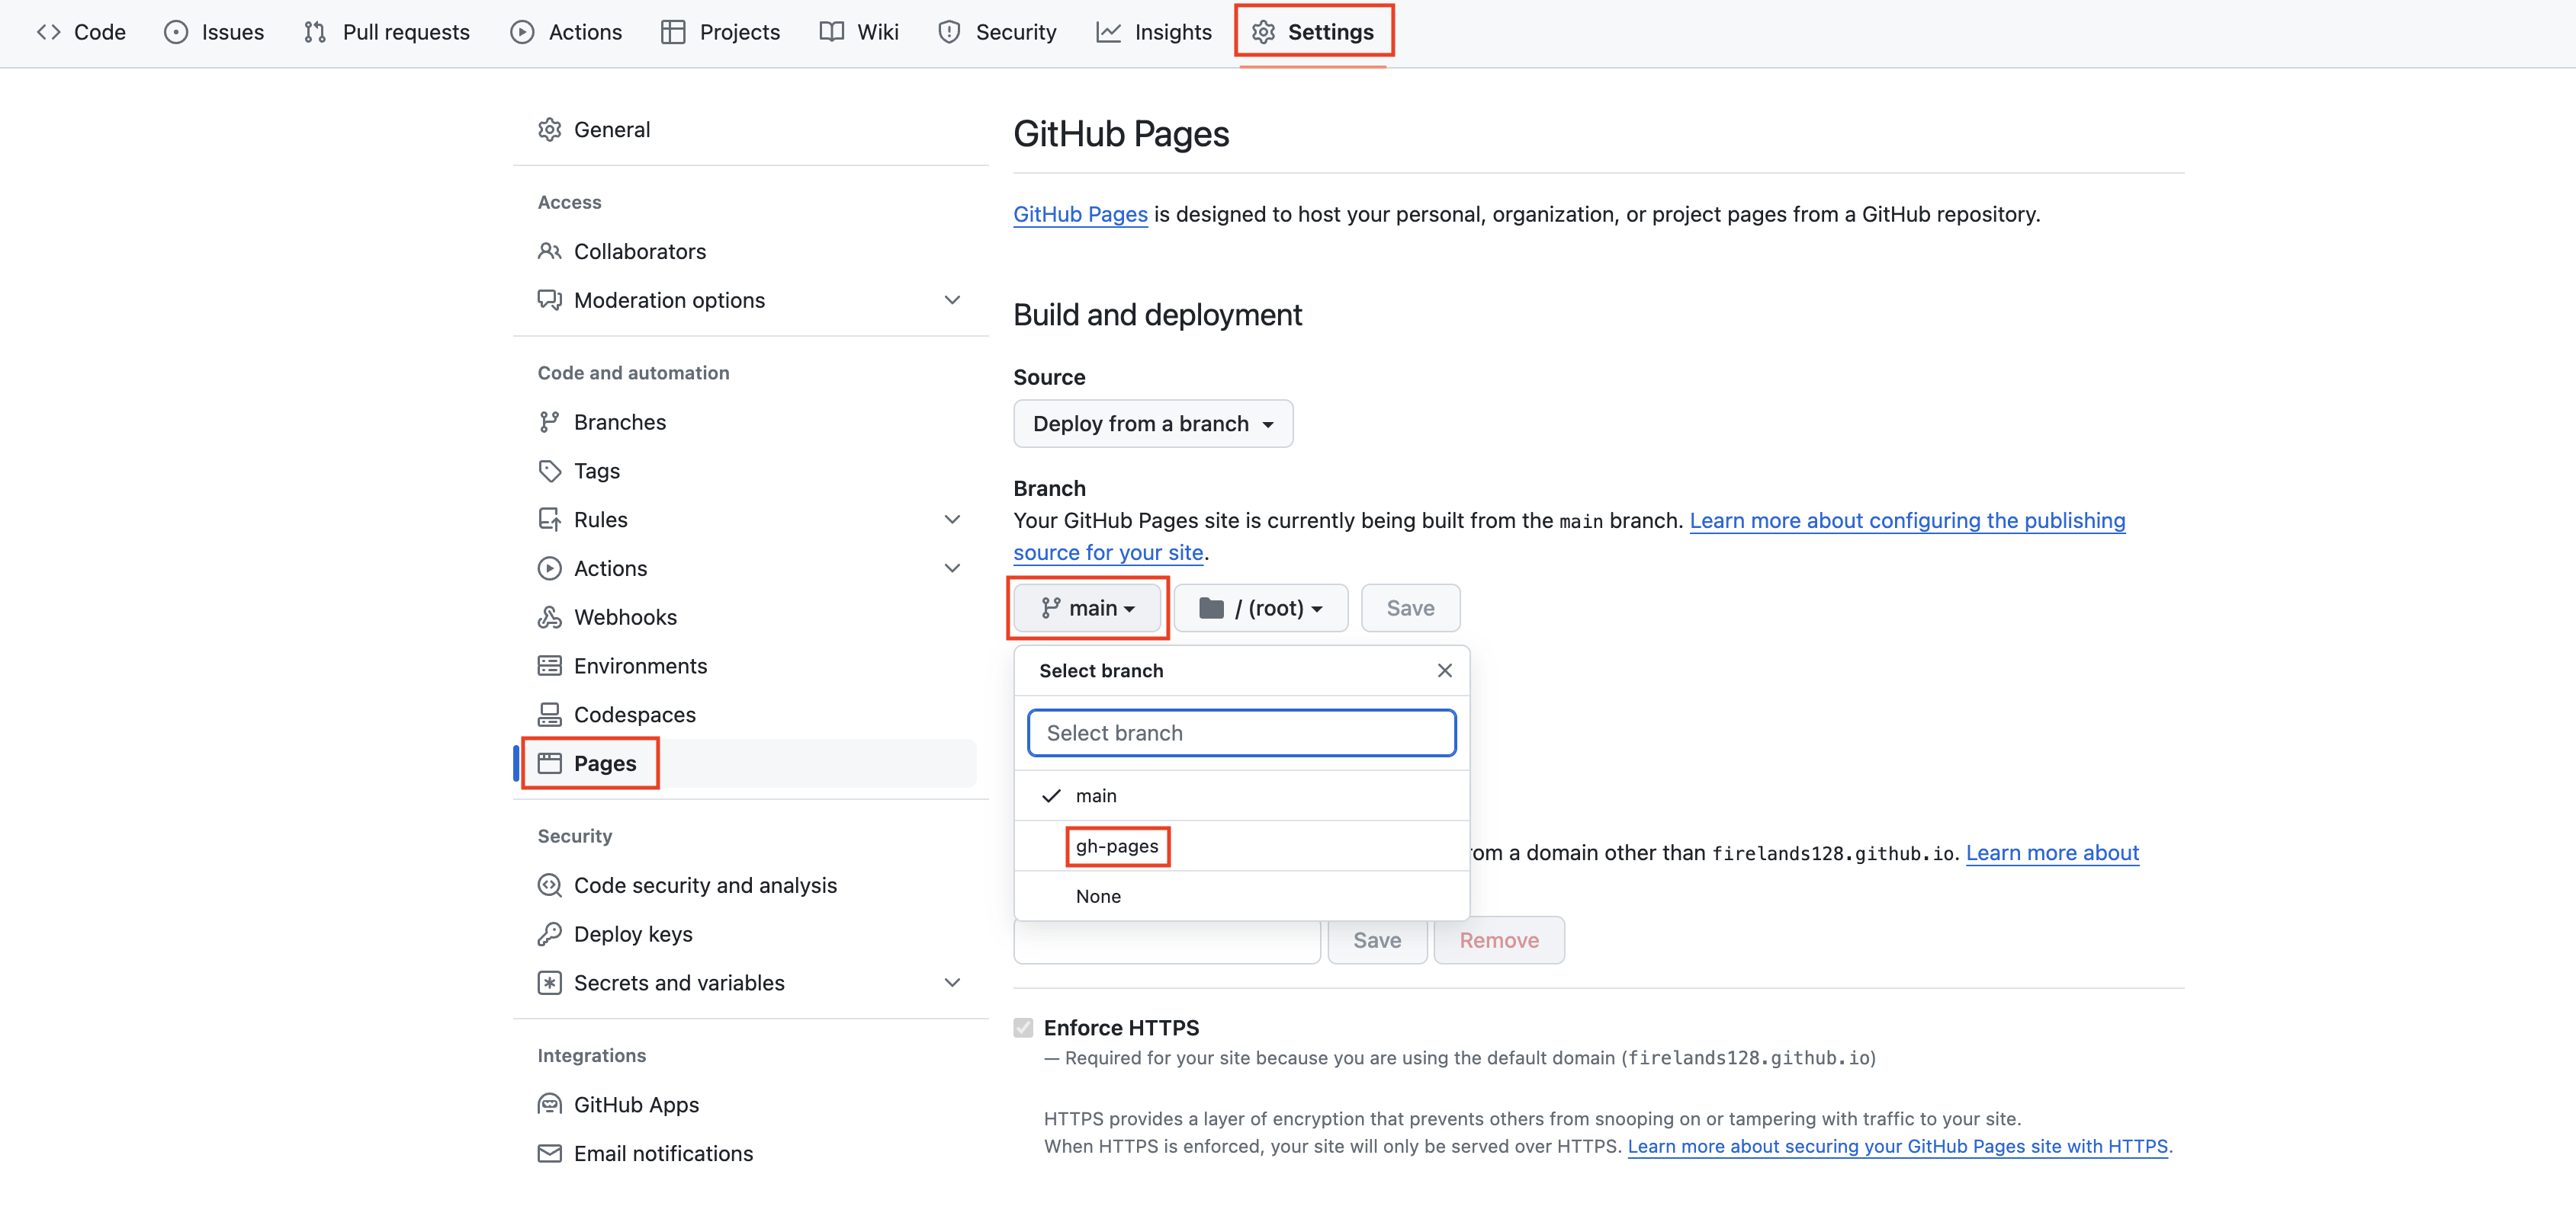This screenshot has width=2576, height=1219.
Task: Click the Environments server icon
Action: pos(549,667)
